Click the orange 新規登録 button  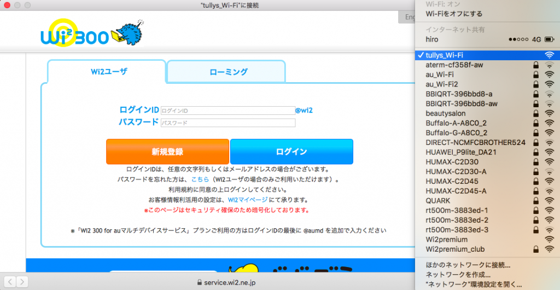(167, 152)
